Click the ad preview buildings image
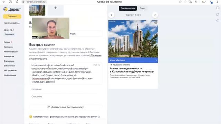 pyautogui.click(x=133, y=39)
